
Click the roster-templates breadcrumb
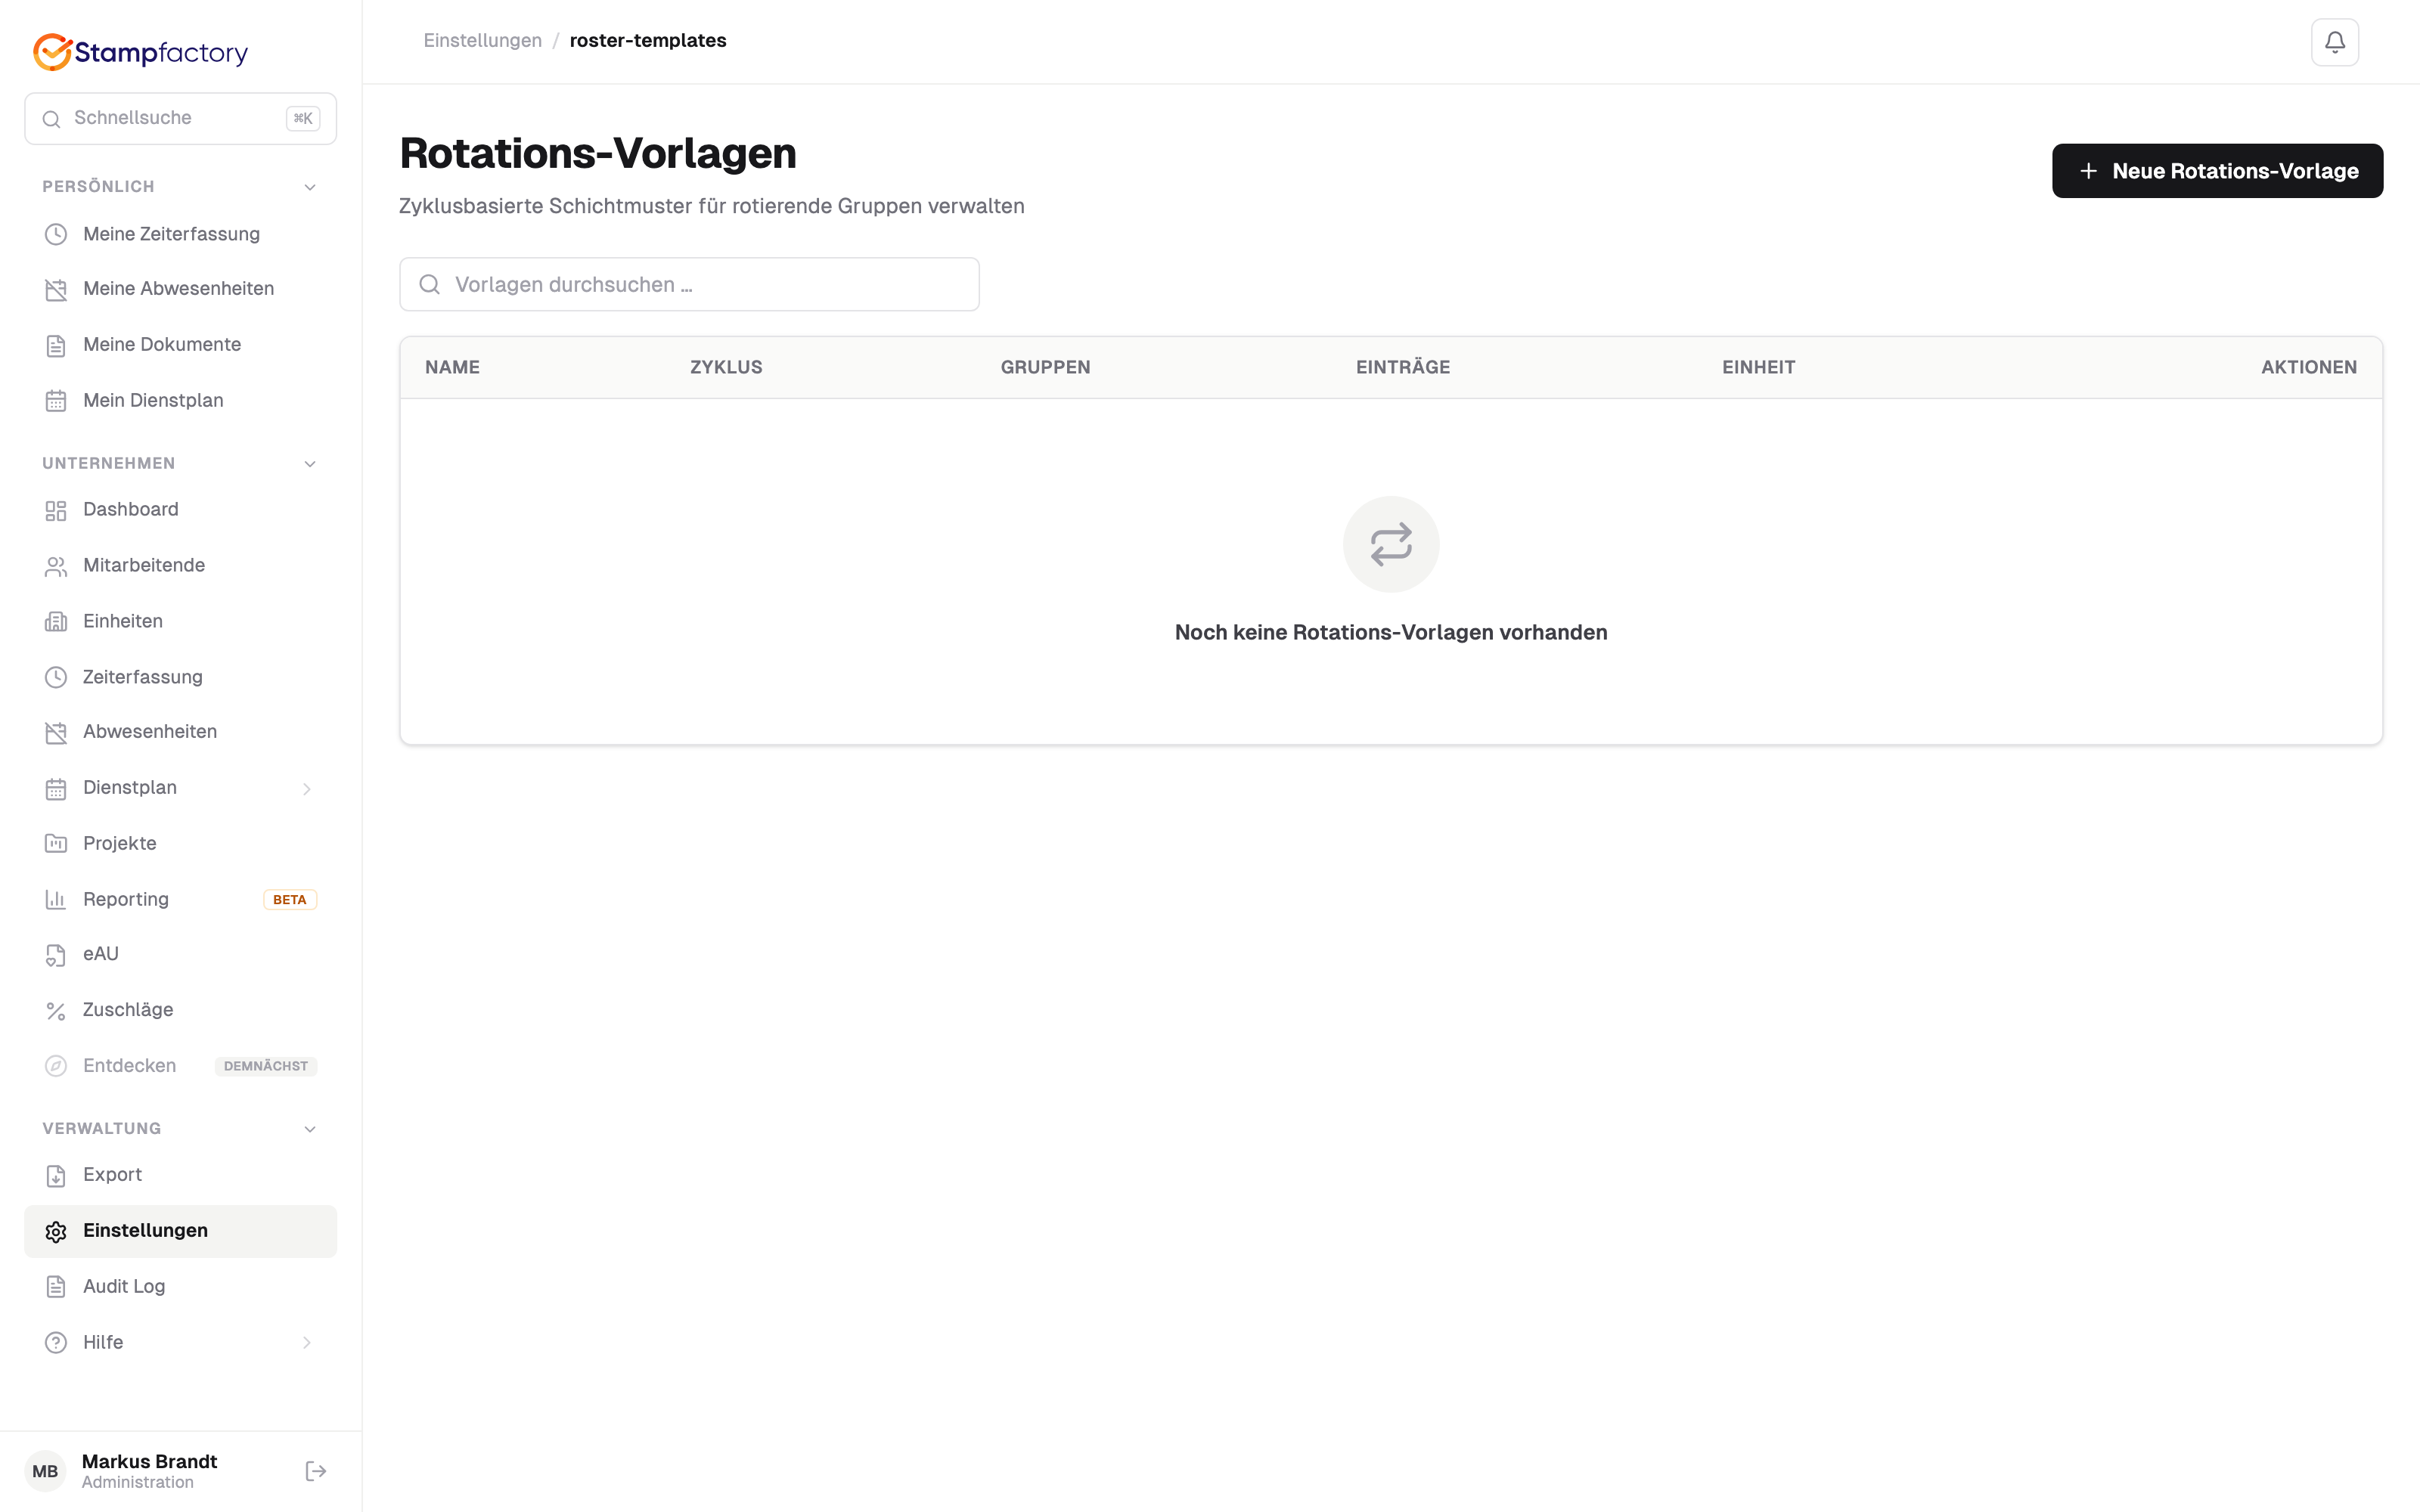pyautogui.click(x=648, y=41)
